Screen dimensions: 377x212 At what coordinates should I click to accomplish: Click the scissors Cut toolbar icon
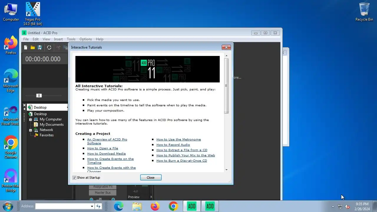tap(58, 47)
